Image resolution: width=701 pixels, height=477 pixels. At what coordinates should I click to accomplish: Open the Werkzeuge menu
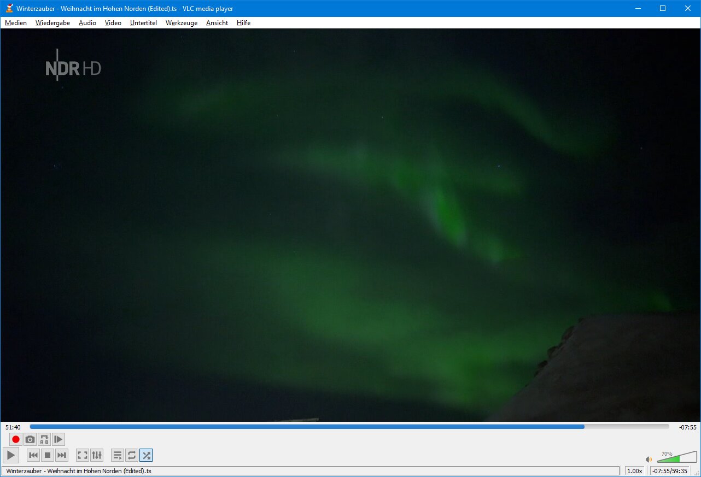(182, 23)
